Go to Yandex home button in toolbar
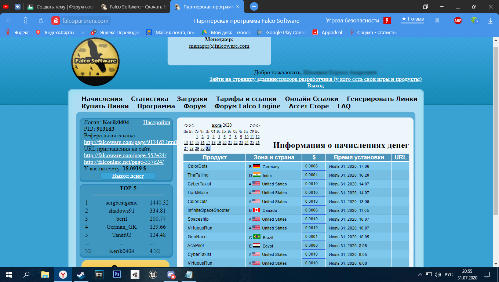 (25, 21)
